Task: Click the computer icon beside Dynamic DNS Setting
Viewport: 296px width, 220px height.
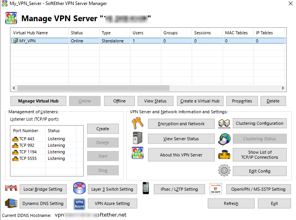Action: pos(11,203)
